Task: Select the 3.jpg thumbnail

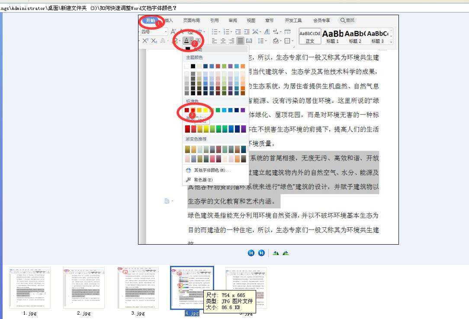Action: pos(138,288)
